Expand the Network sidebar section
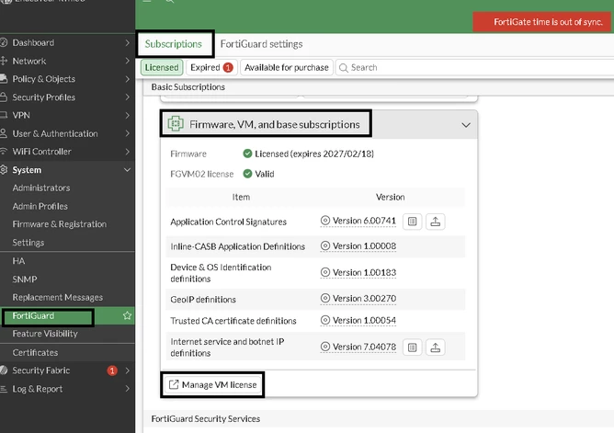The height and width of the screenshot is (433, 614). [x=29, y=61]
